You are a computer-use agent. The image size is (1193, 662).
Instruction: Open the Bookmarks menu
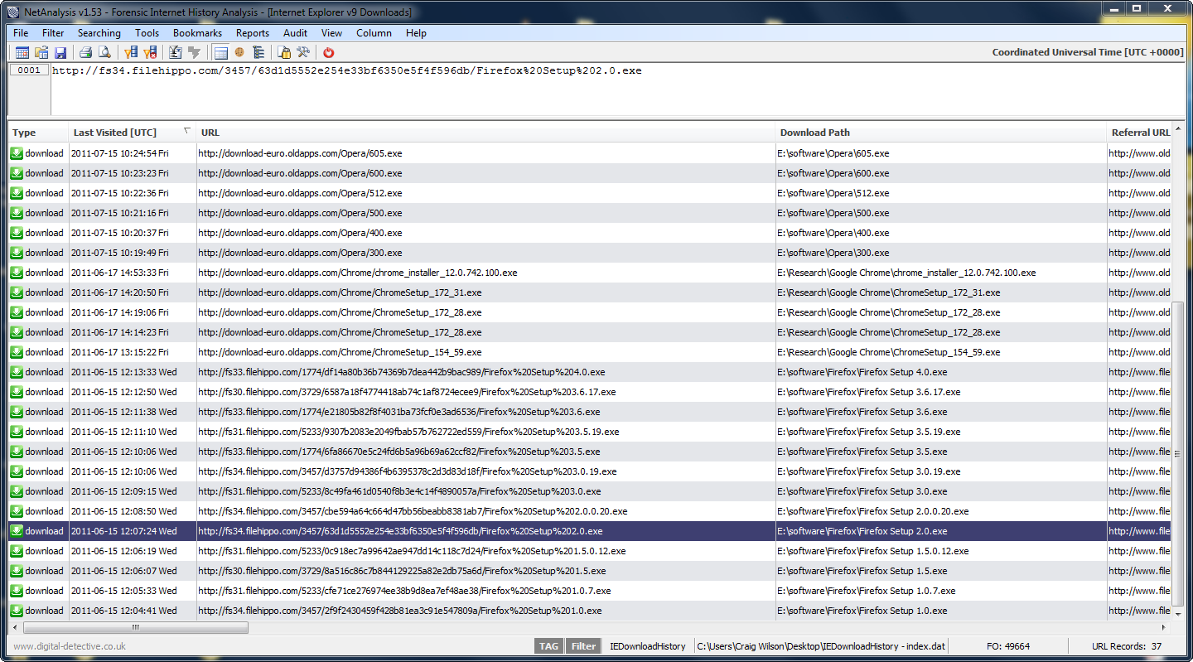pos(197,33)
